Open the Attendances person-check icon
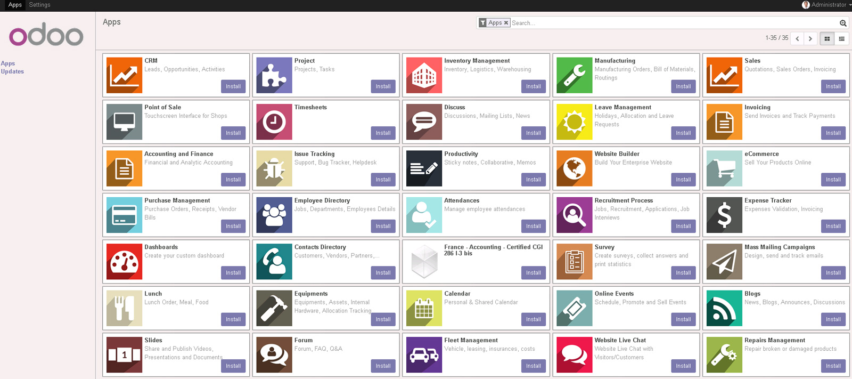852x379 pixels. click(x=424, y=215)
